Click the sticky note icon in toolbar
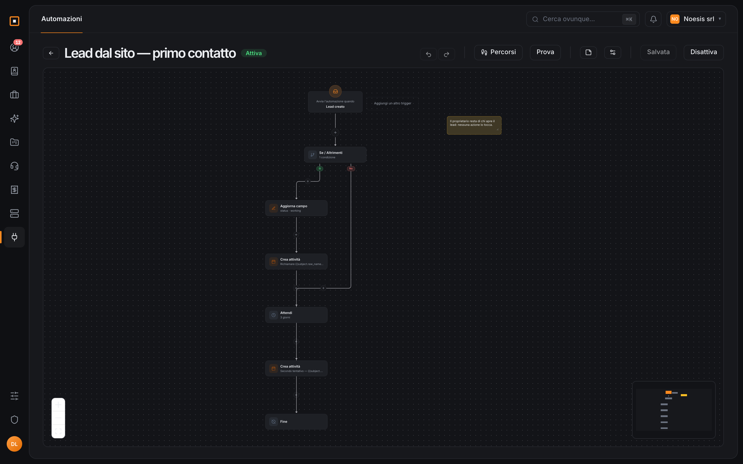743x464 pixels. point(588,53)
